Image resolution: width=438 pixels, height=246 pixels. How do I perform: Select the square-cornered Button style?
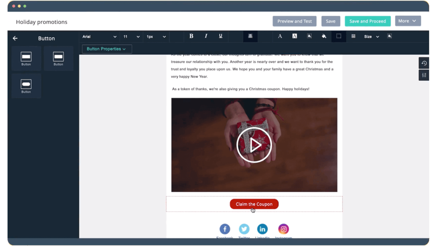(x=26, y=58)
